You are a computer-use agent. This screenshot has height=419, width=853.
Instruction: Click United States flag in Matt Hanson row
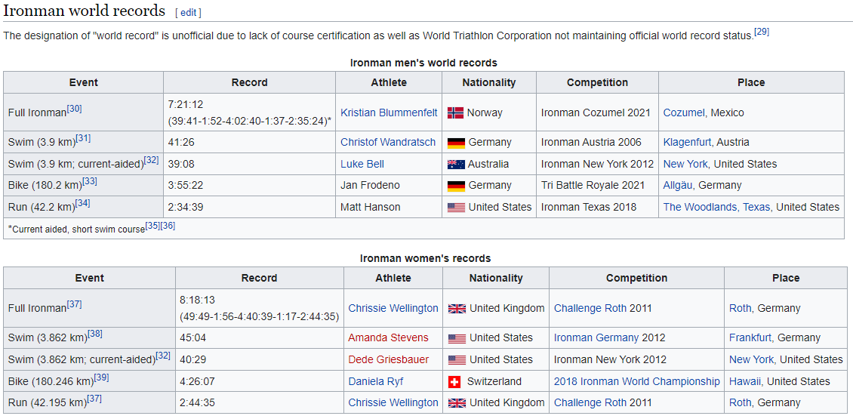click(456, 208)
